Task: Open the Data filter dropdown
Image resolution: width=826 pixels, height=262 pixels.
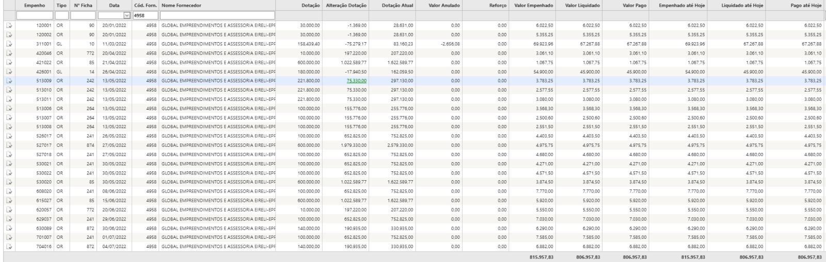Action: [x=127, y=15]
